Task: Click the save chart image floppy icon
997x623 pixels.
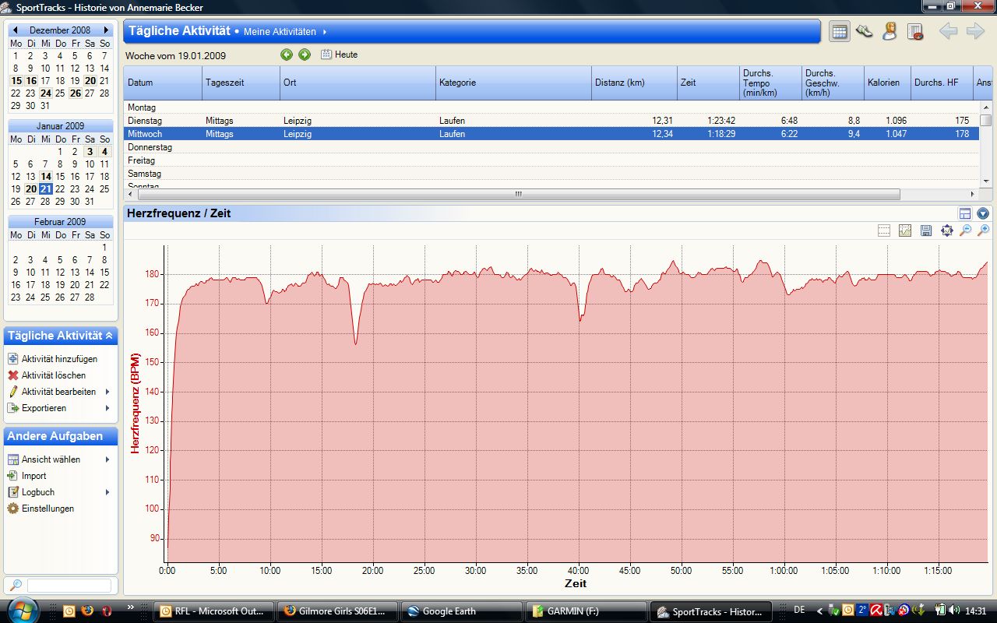Action: pyautogui.click(x=926, y=231)
